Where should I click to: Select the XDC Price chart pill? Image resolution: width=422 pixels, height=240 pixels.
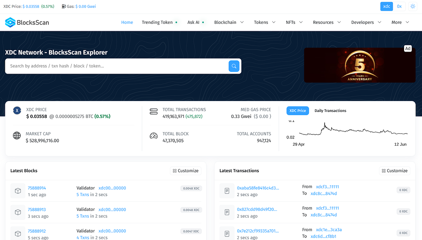[x=298, y=111]
